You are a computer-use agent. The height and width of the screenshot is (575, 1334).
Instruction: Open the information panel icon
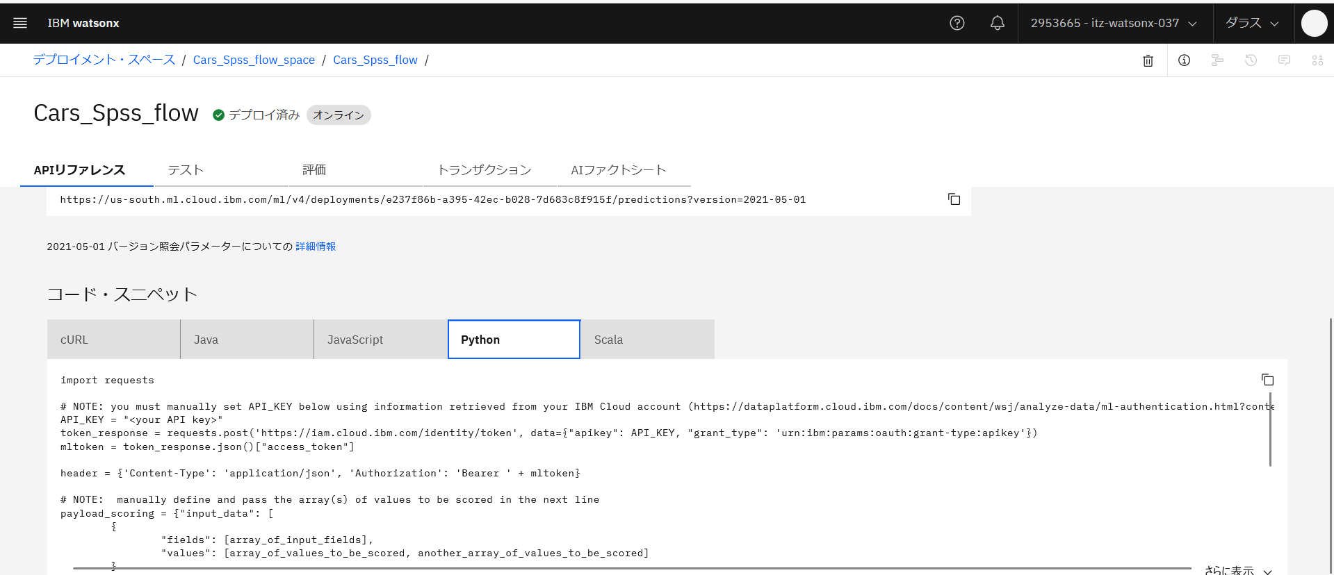[x=1184, y=60]
